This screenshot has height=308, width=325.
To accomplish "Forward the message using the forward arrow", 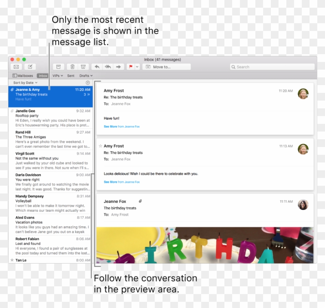I will pos(118,67).
